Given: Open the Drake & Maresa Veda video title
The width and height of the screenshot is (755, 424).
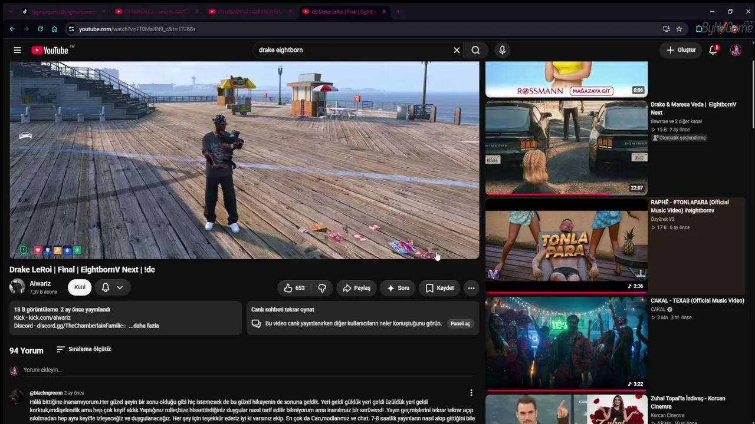Looking at the screenshot, I should 694,108.
